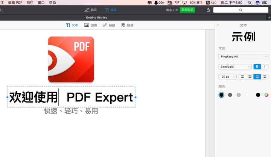The width and height of the screenshot is (271, 157).
Task: Click the leftmost menu bar status icon
Action: pyautogui.click(x=150, y=3)
